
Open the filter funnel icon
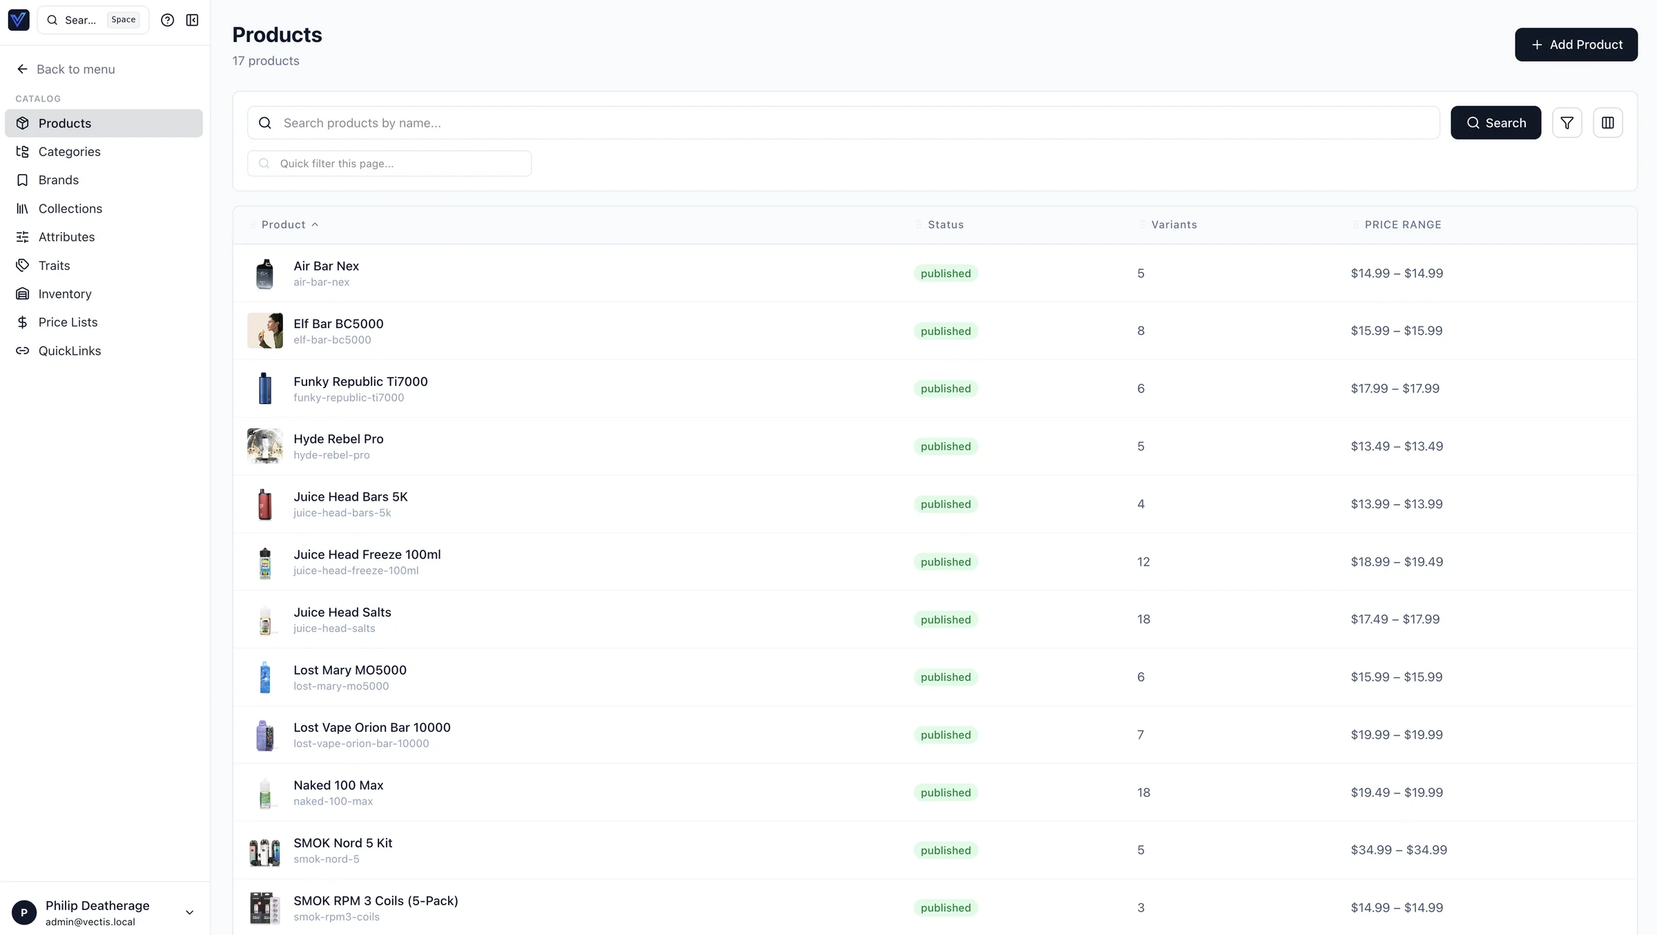coord(1567,123)
